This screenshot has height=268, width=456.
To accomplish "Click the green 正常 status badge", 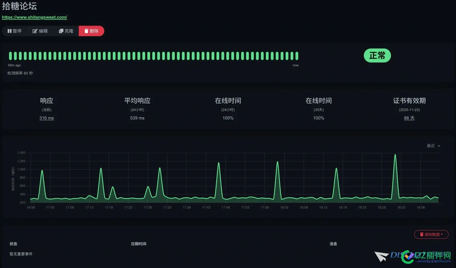I will (x=377, y=56).
